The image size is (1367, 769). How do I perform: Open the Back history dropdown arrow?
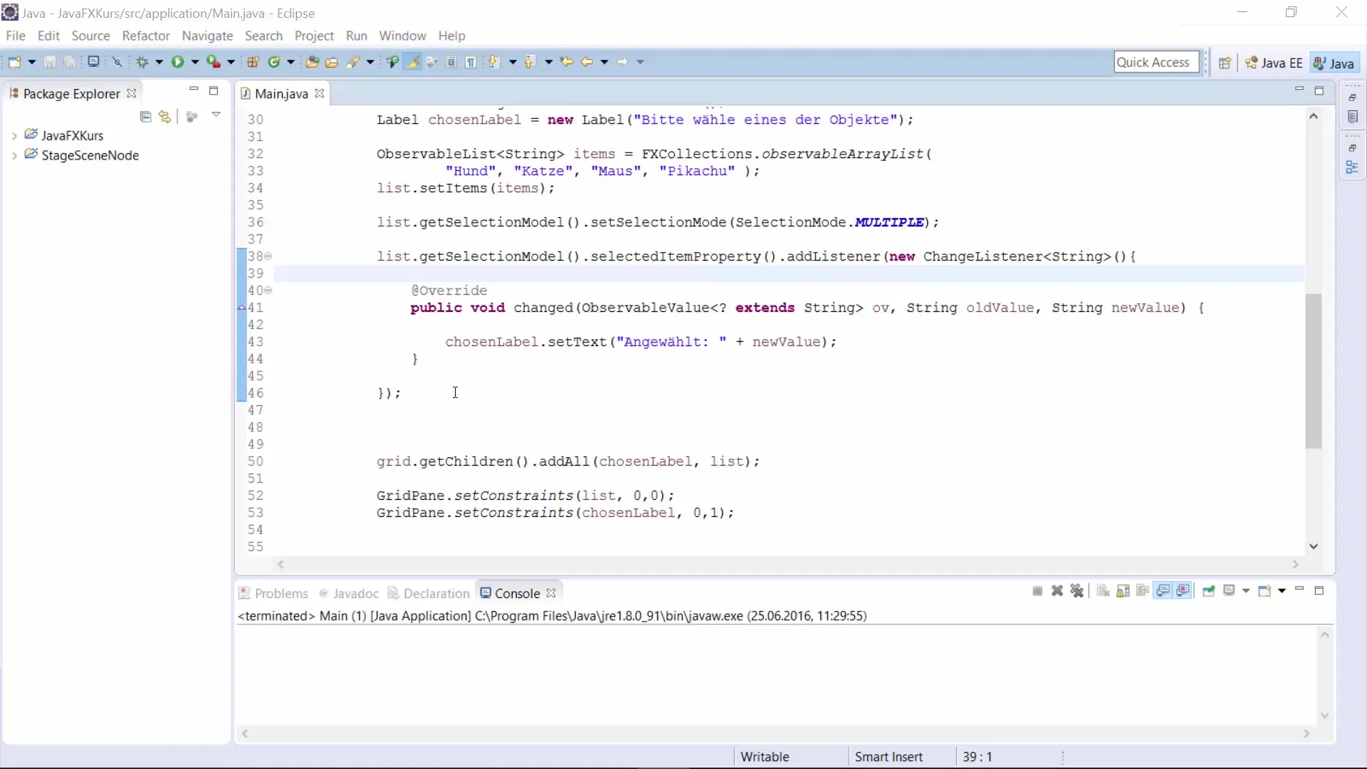click(x=604, y=62)
